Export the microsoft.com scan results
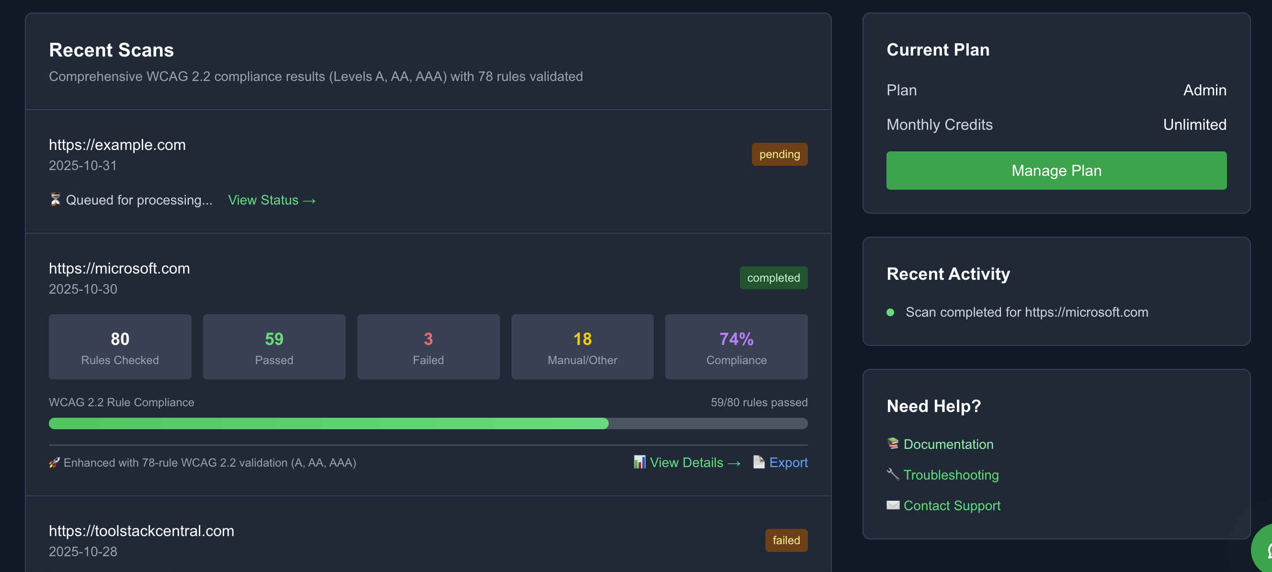1272x572 pixels. coord(788,463)
